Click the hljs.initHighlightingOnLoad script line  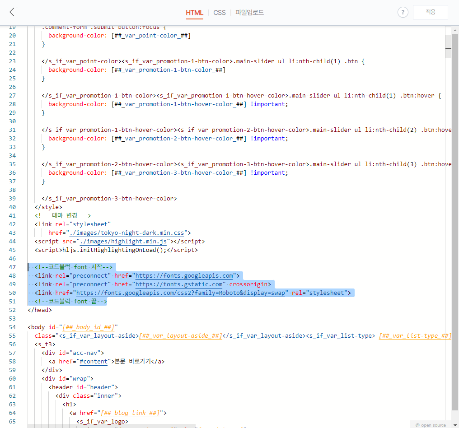(x=116, y=250)
